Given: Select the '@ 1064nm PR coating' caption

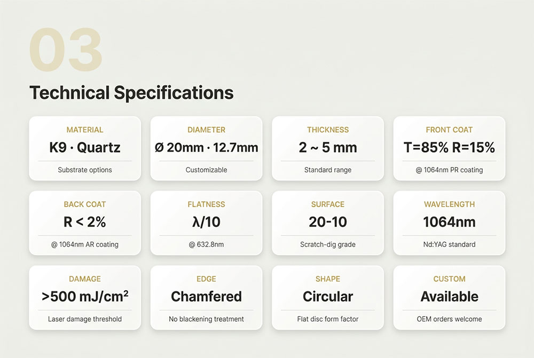Looking at the screenshot, I should pos(449,170).
